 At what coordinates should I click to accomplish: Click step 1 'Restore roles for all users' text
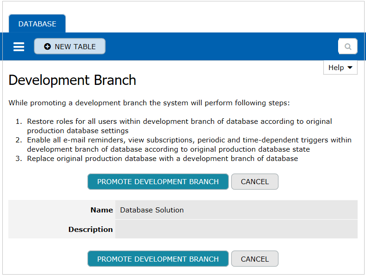[179, 126]
